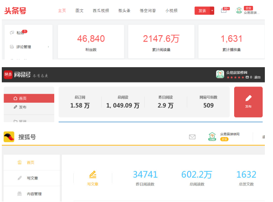Click the 46,840 粉丝数 stat card
This screenshot has width=273, height=202.
point(91,41)
